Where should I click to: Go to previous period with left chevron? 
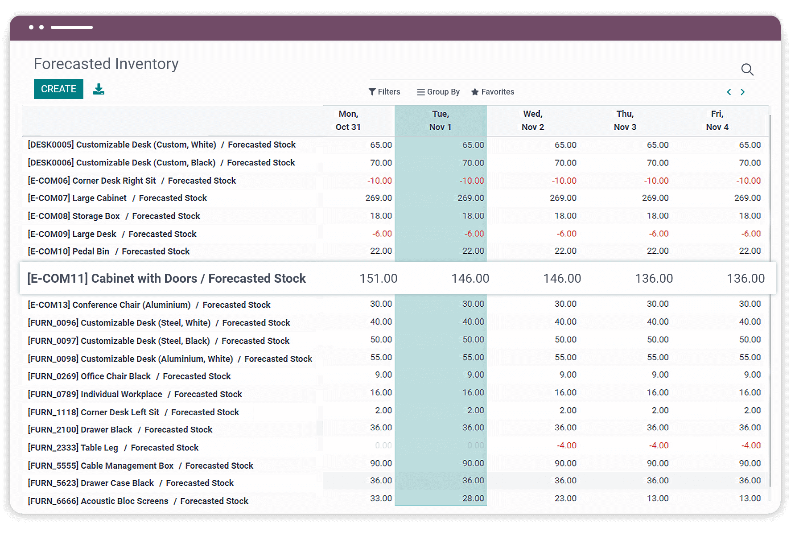click(729, 92)
